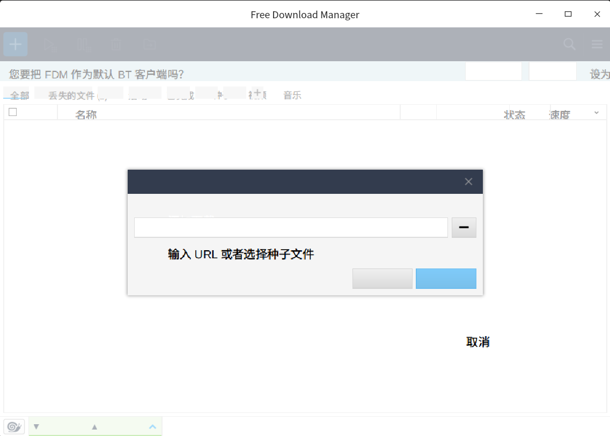Click 取消 to cancel

(477, 341)
